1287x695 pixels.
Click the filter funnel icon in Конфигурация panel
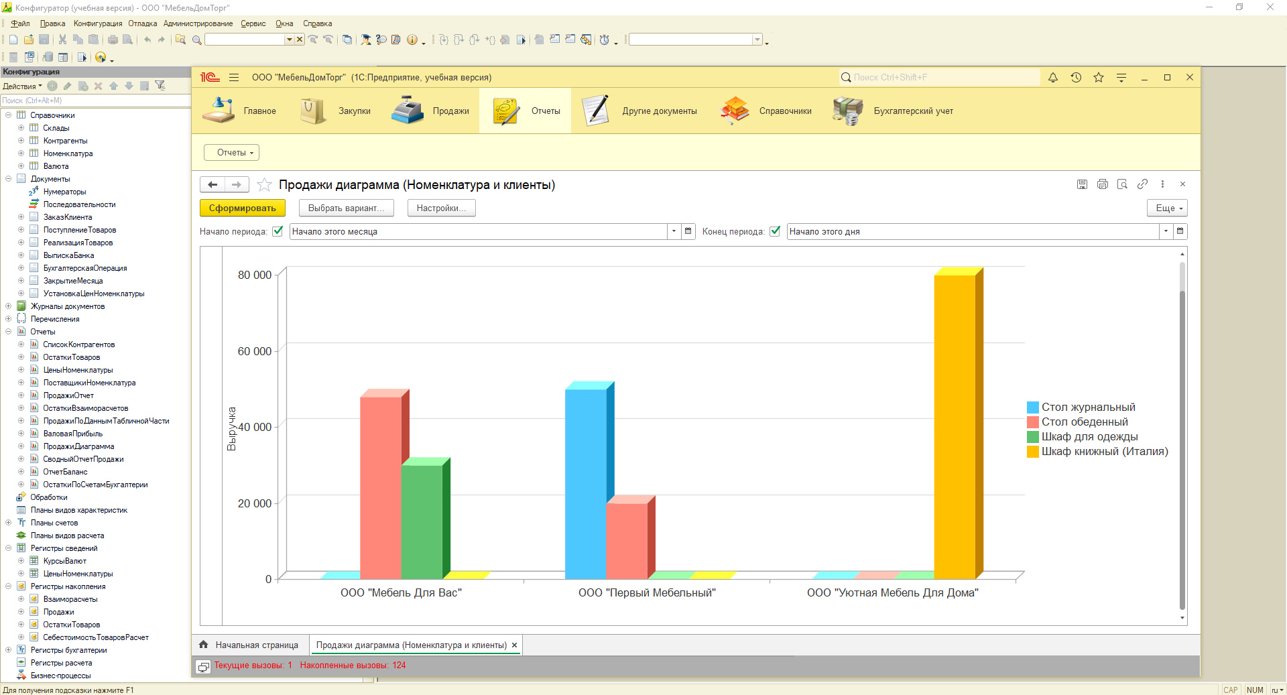click(160, 86)
